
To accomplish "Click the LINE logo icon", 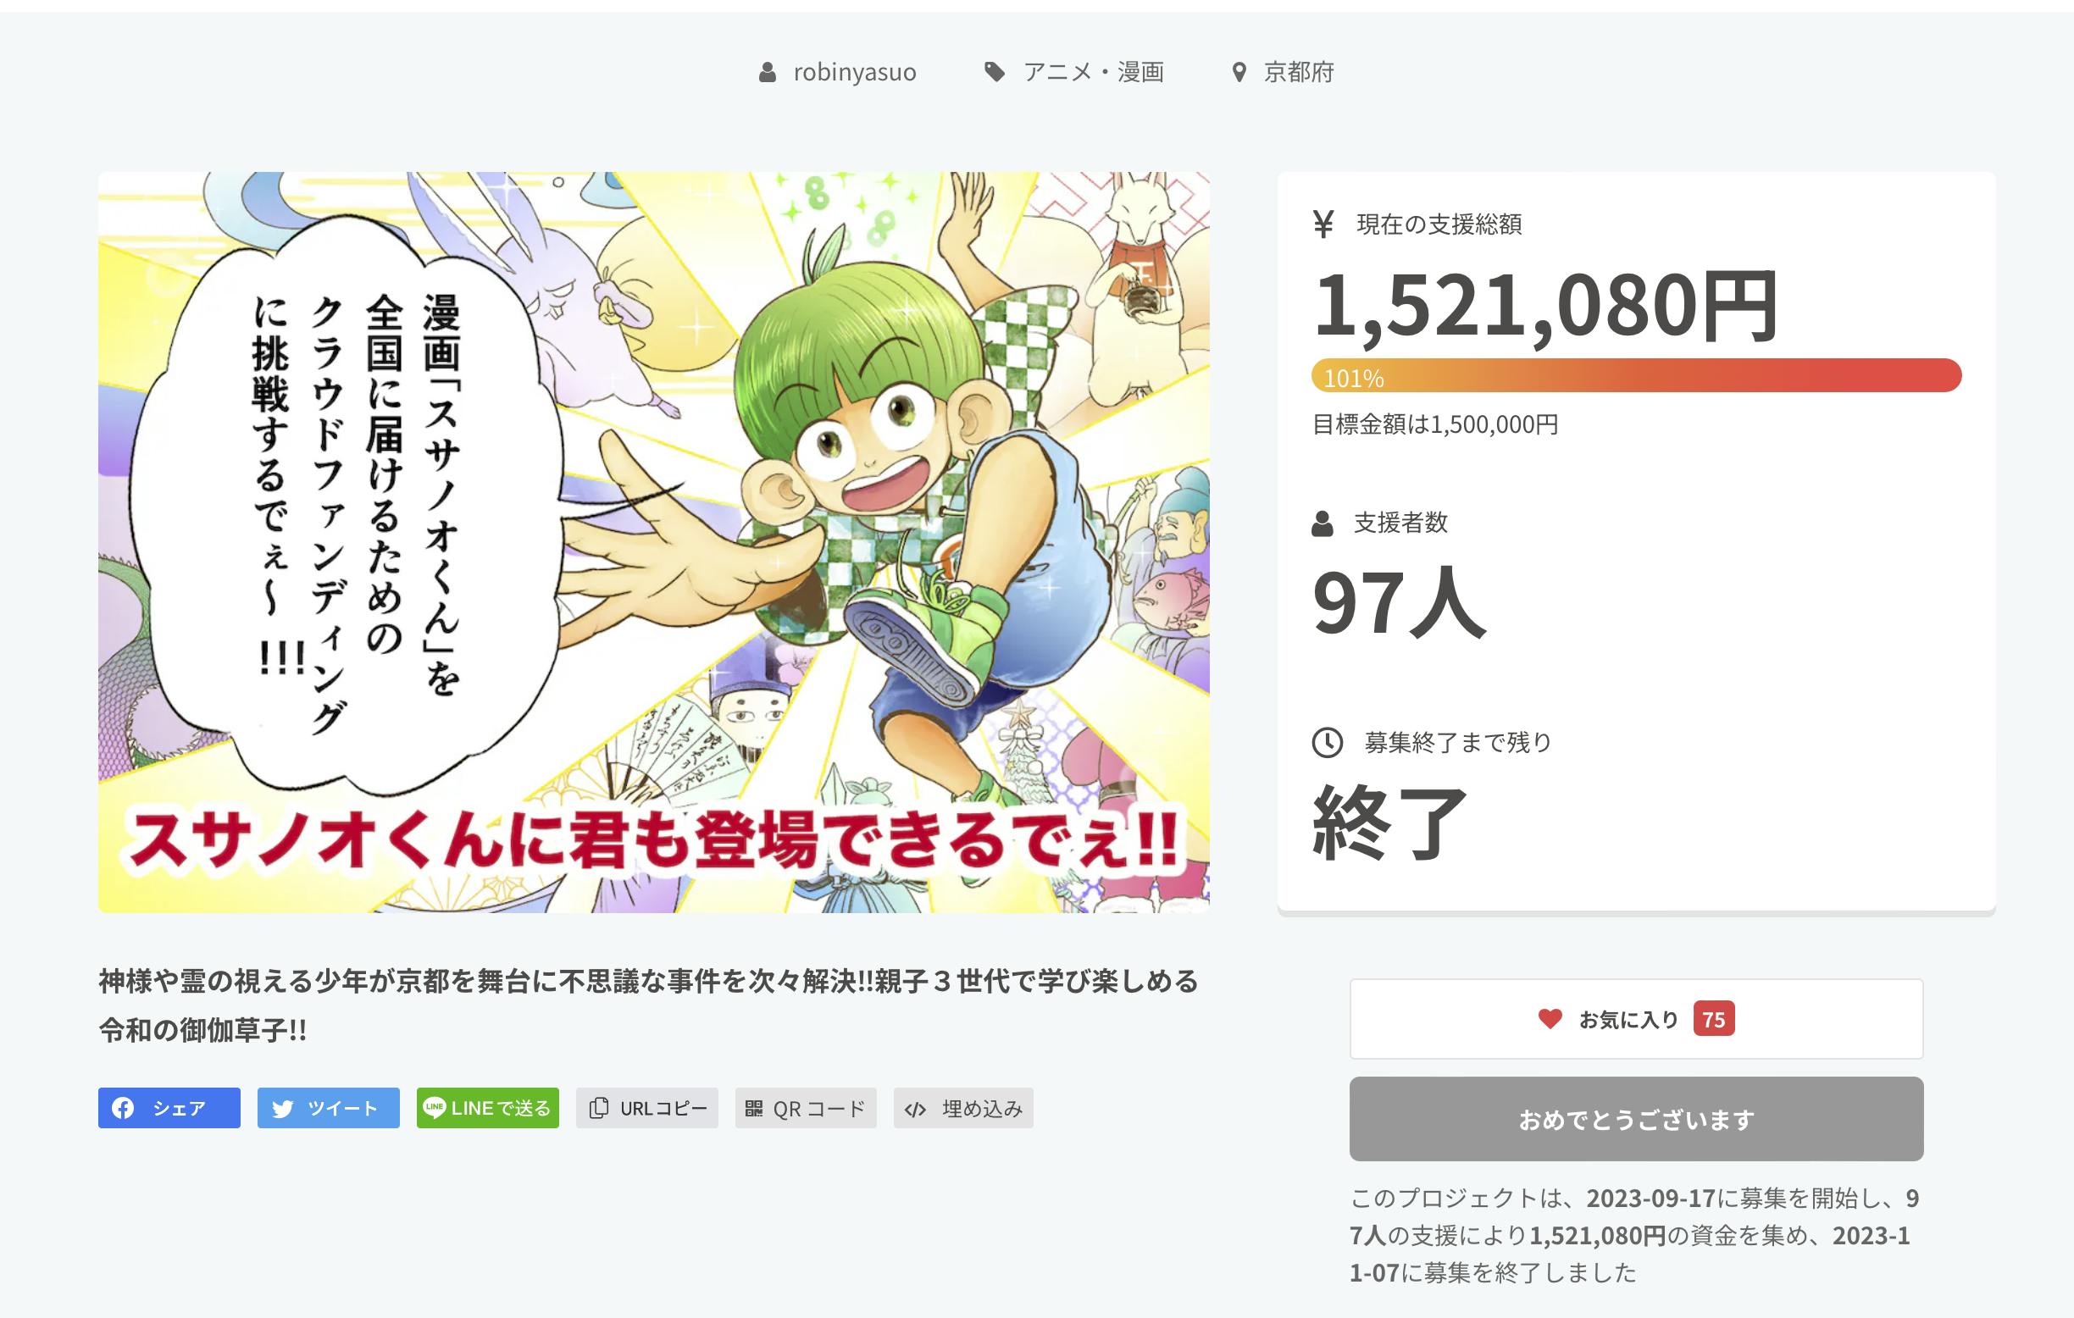I will click(x=435, y=1108).
